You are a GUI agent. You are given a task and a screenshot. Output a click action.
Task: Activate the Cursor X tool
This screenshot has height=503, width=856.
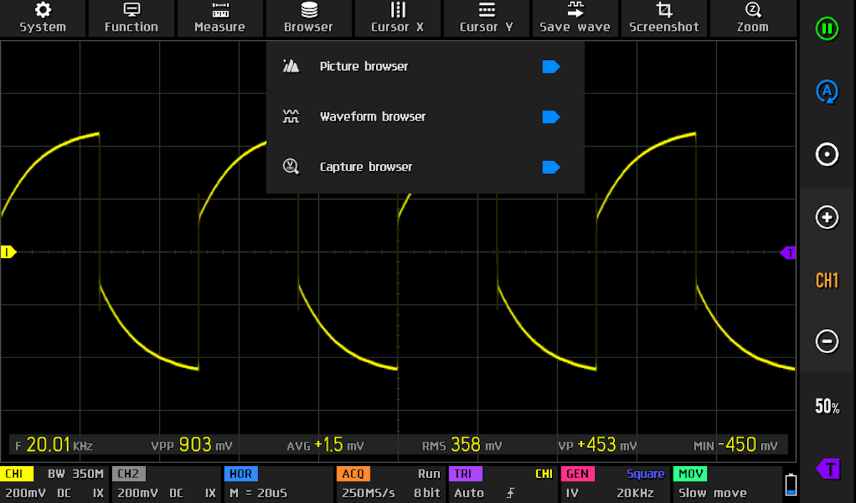[x=397, y=19]
